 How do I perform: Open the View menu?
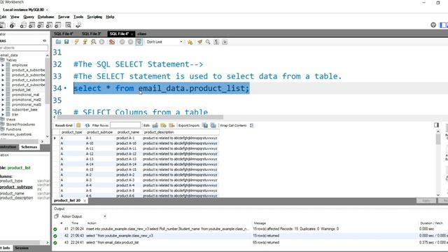(15, 17)
